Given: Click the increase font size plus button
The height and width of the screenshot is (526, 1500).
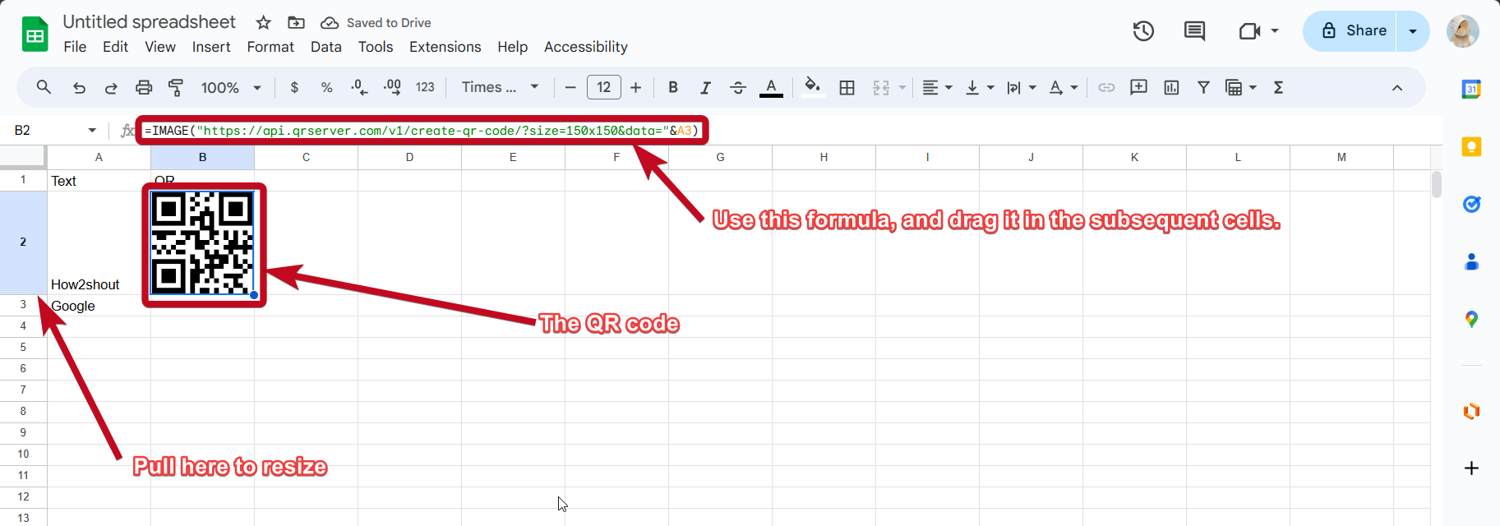Looking at the screenshot, I should pos(635,87).
